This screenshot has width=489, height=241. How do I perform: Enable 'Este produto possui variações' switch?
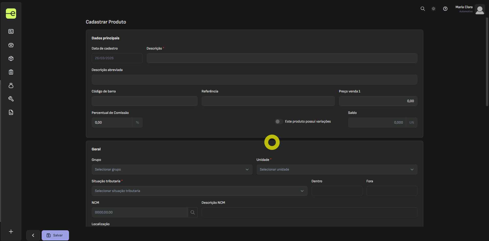(279, 122)
